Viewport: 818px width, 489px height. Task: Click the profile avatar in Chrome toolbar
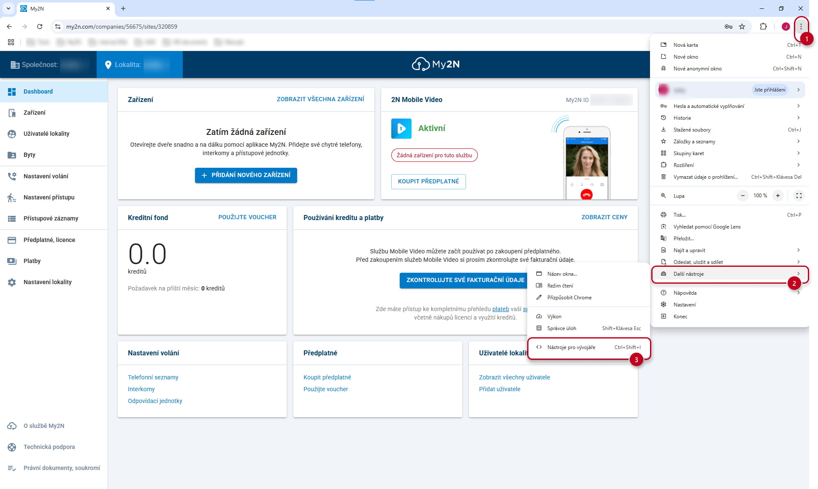[x=785, y=27]
